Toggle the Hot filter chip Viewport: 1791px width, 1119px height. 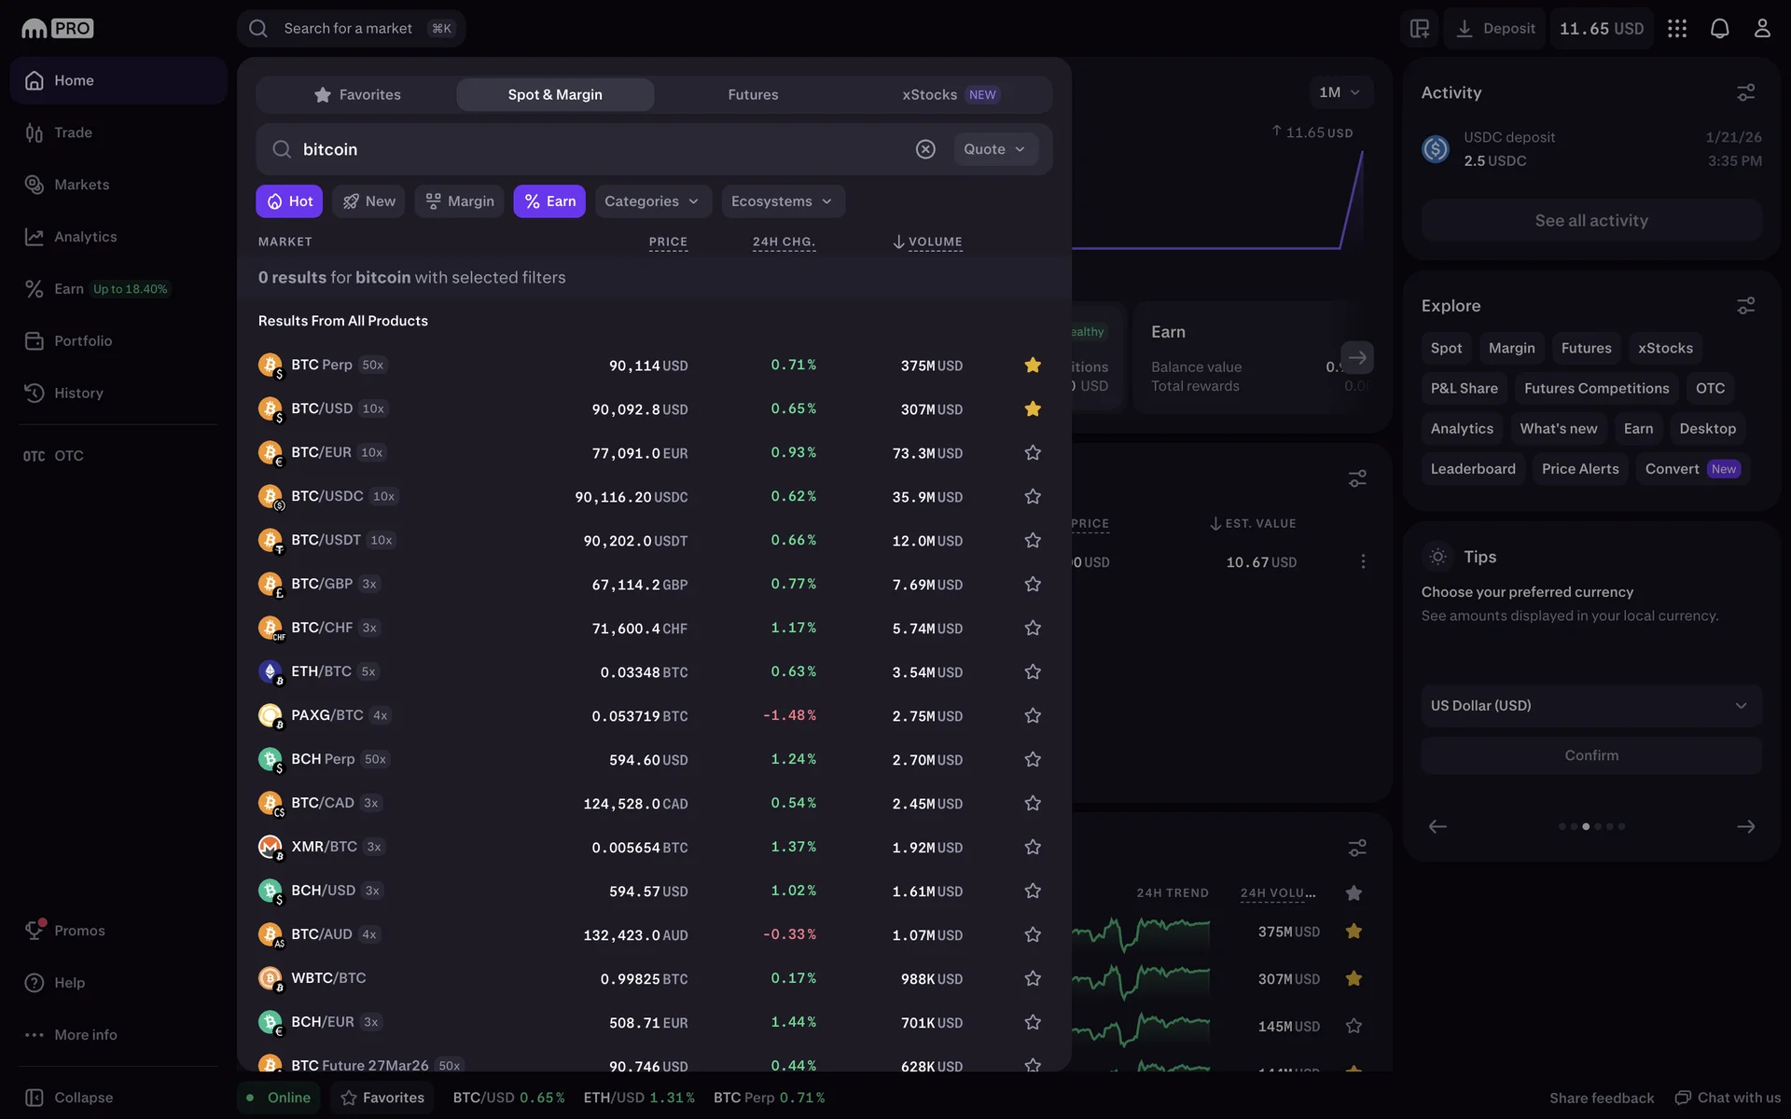tap(289, 201)
